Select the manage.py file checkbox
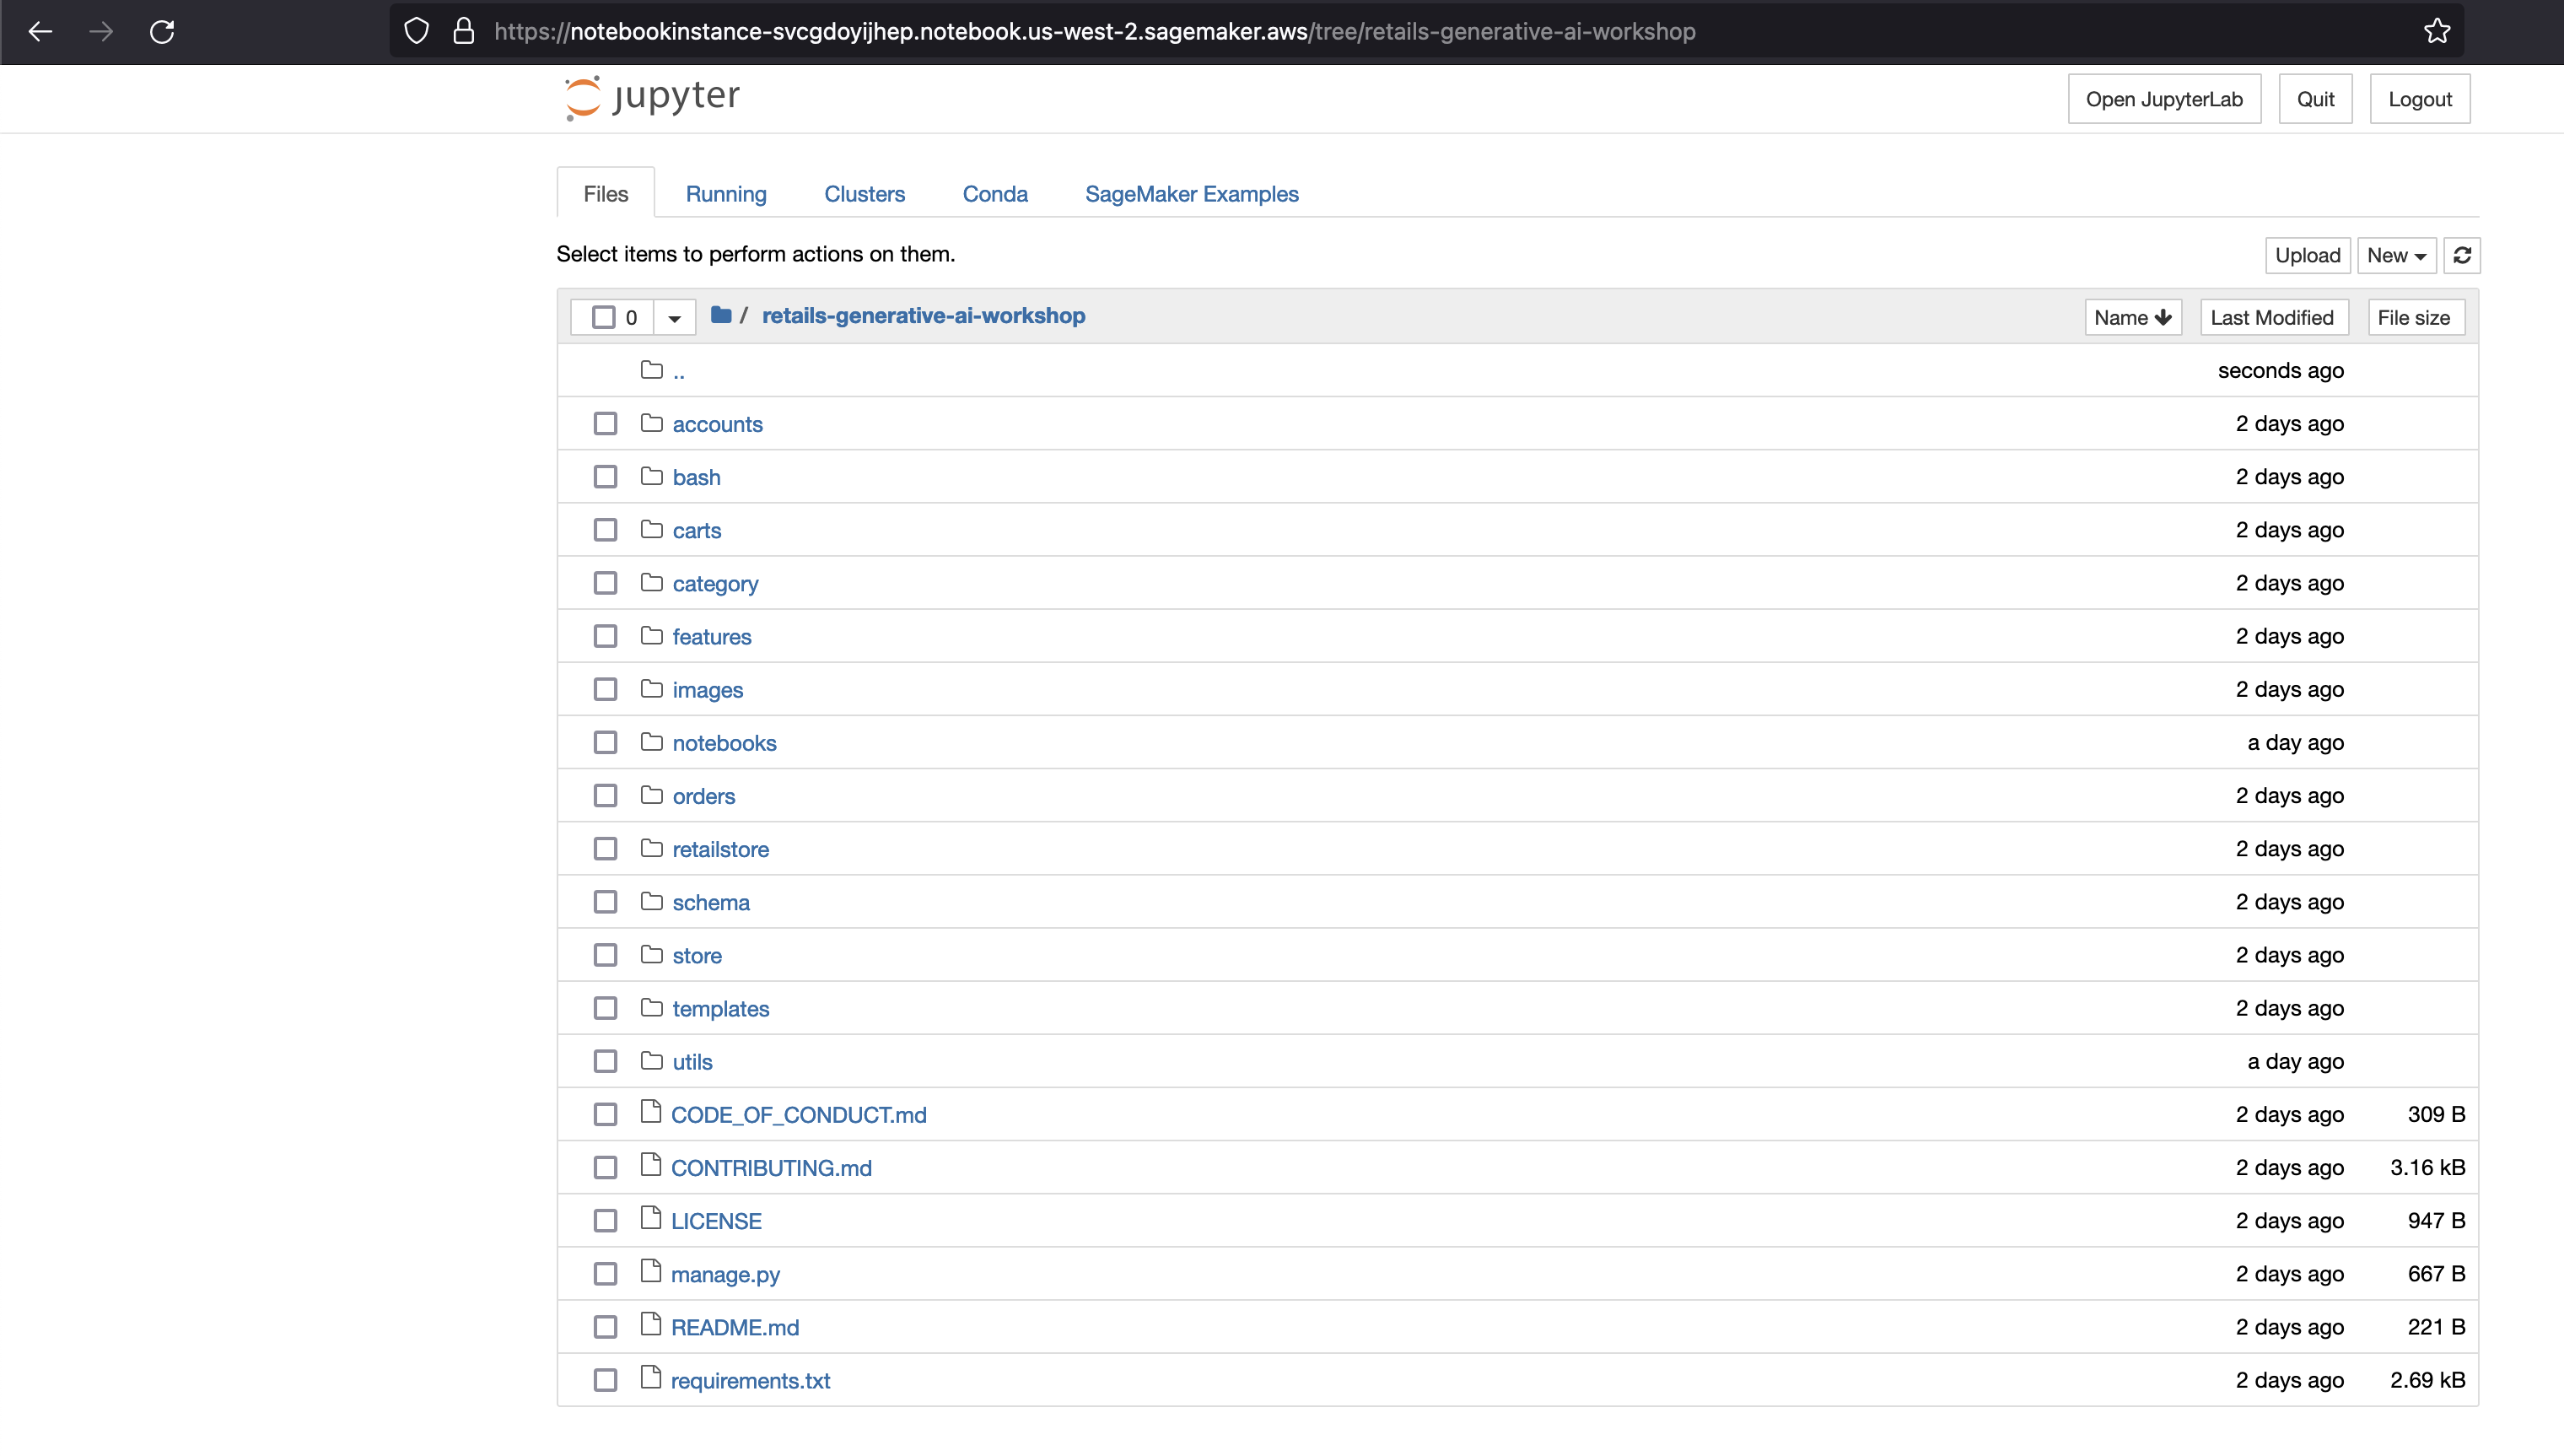Image resolution: width=2564 pixels, height=1456 pixels. pos(605,1274)
